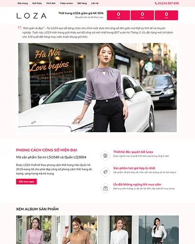Click the pink quotation mark icon

click(x=19, y=28)
